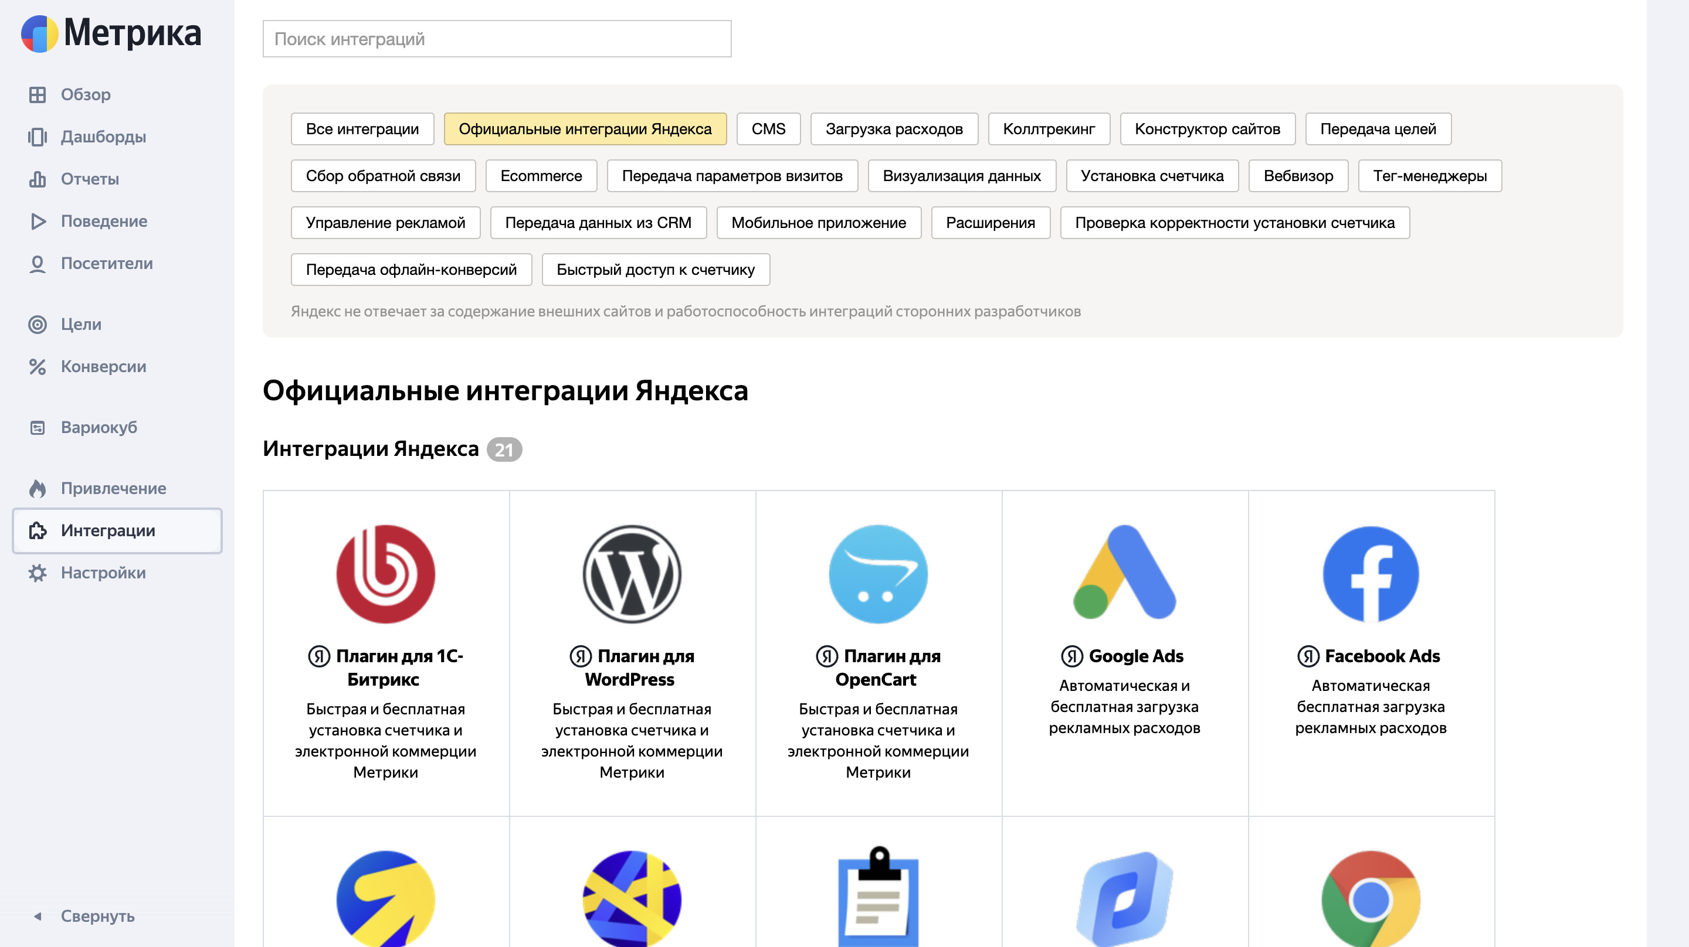The height and width of the screenshot is (947, 1689).
Task: Select Мобильное приложение filter
Action: click(x=818, y=223)
